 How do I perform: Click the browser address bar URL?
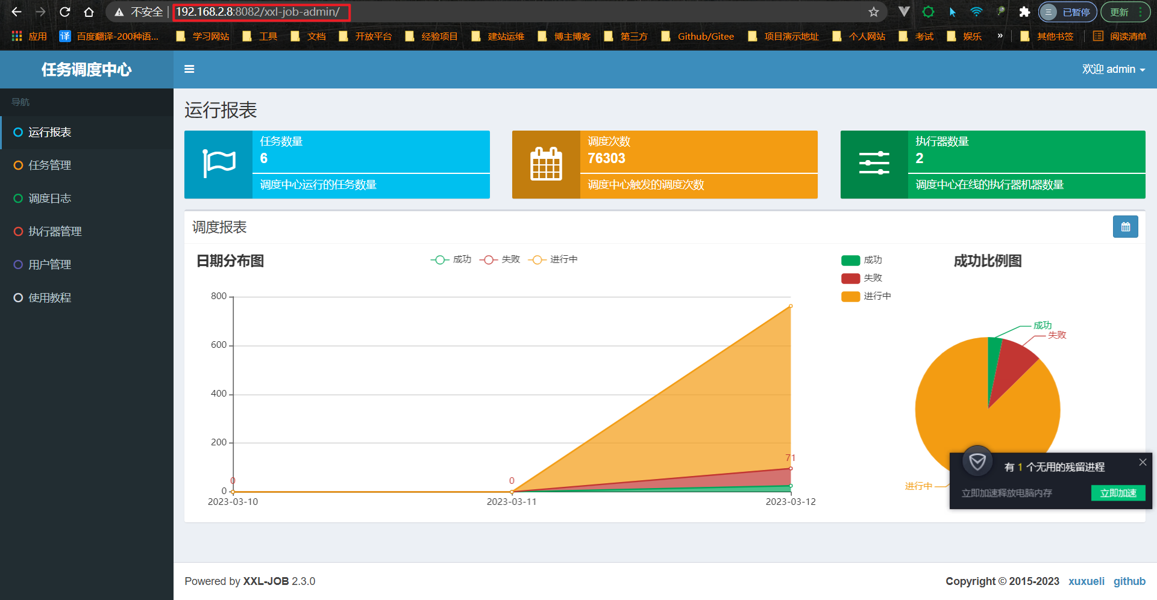pyautogui.click(x=258, y=12)
